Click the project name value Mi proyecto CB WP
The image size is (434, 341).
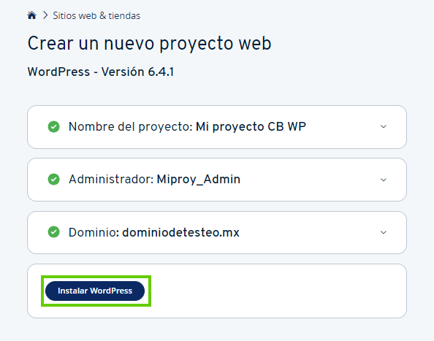251,126
